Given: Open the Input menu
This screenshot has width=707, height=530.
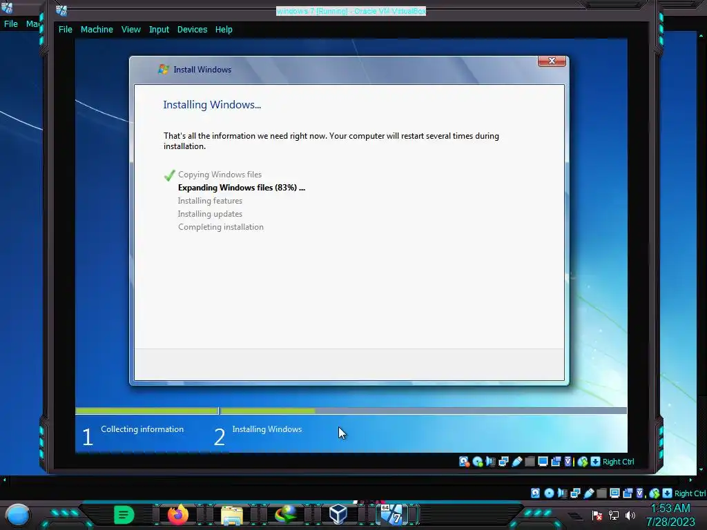Looking at the screenshot, I should 159,29.
